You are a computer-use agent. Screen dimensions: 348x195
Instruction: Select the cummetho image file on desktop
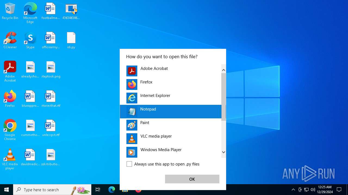pos(30,128)
